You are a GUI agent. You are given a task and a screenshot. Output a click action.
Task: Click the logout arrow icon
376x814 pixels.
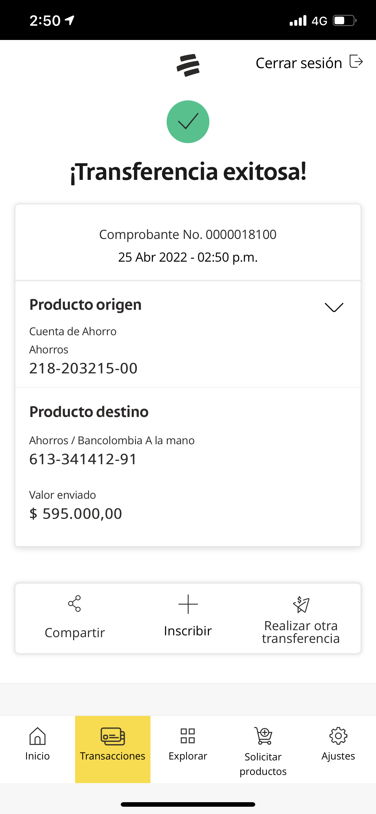coord(356,61)
